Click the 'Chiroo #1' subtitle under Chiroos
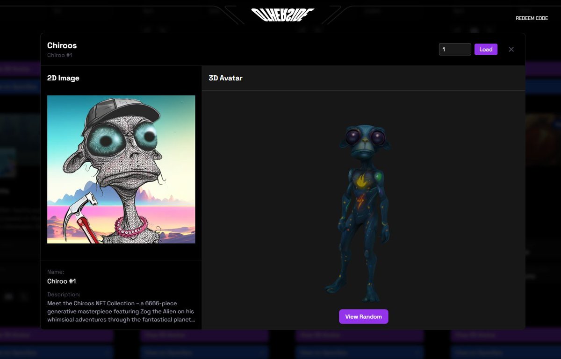561x359 pixels. coord(60,55)
